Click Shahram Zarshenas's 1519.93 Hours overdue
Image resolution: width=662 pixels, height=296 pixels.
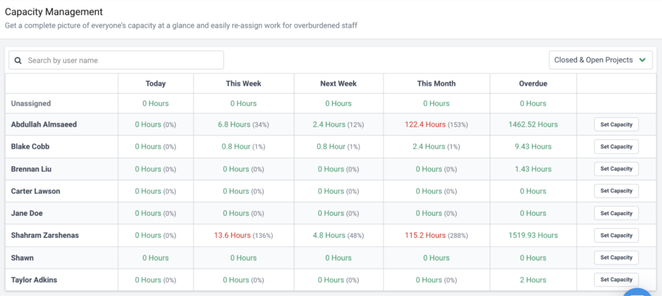point(533,235)
